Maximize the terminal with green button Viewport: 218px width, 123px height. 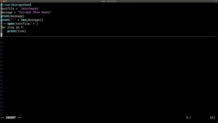(x=6, y=1)
